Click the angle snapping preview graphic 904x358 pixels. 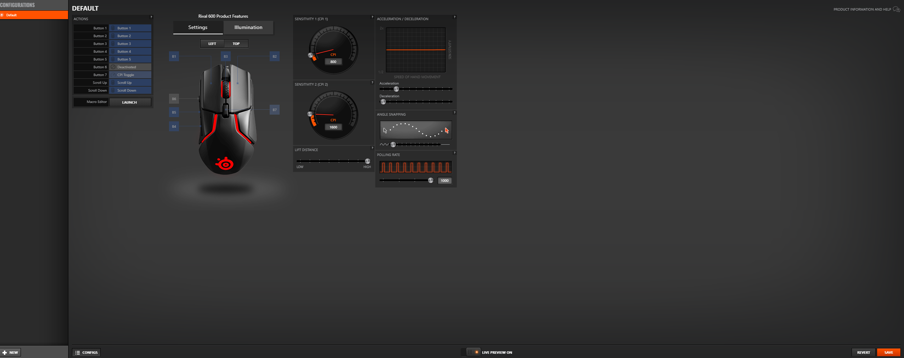pyautogui.click(x=416, y=130)
